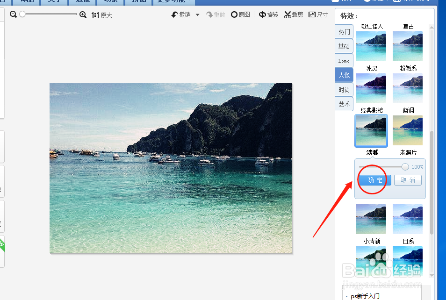
Task: Set the view to 1:1 original size
Action: (x=101, y=15)
